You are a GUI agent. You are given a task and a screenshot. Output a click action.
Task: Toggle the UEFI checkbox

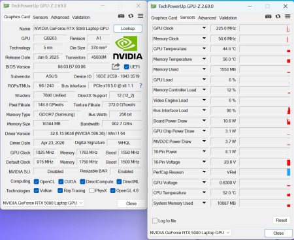click(126, 67)
